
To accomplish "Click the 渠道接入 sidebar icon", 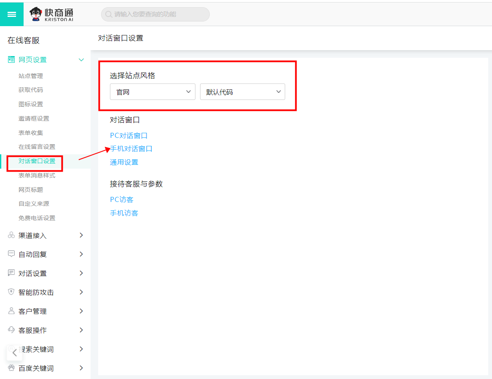I will [11, 235].
